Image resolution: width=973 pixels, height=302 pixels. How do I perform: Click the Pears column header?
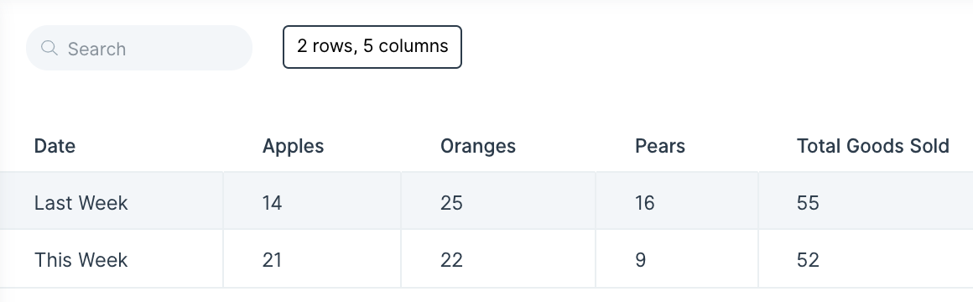point(660,146)
